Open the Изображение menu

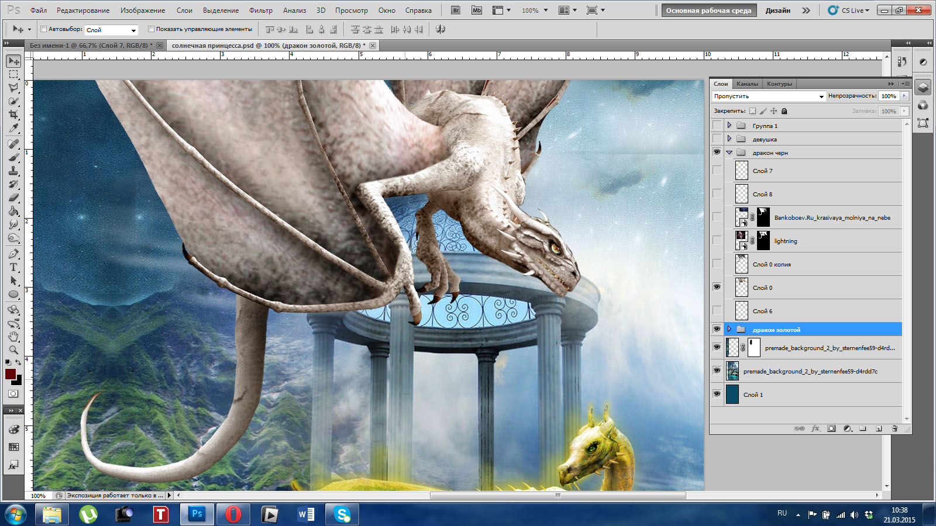tap(143, 11)
